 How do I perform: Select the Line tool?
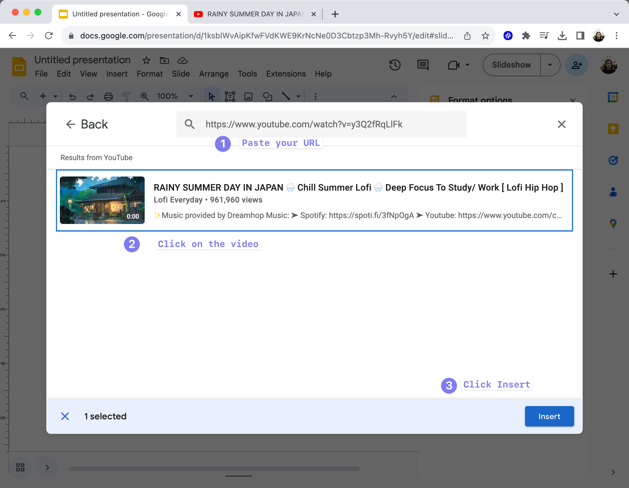coord(286,96)
